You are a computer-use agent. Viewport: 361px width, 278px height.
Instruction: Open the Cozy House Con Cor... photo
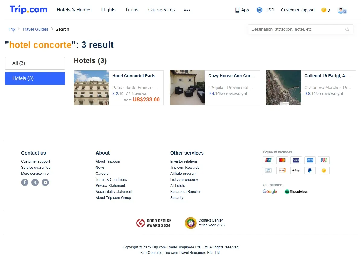click(187, 88)
